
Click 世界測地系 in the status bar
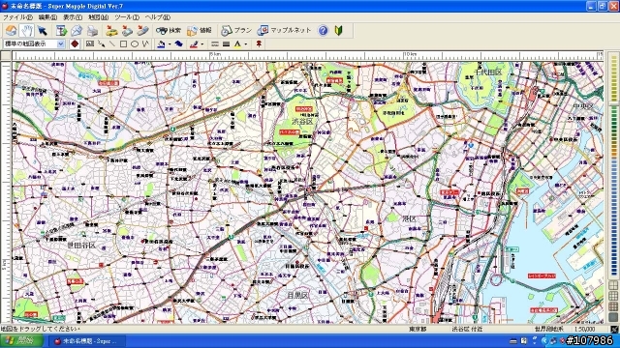(x=549, y=329)
